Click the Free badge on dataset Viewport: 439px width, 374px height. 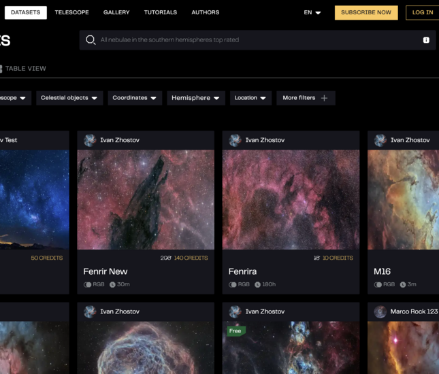click(236, 331)
